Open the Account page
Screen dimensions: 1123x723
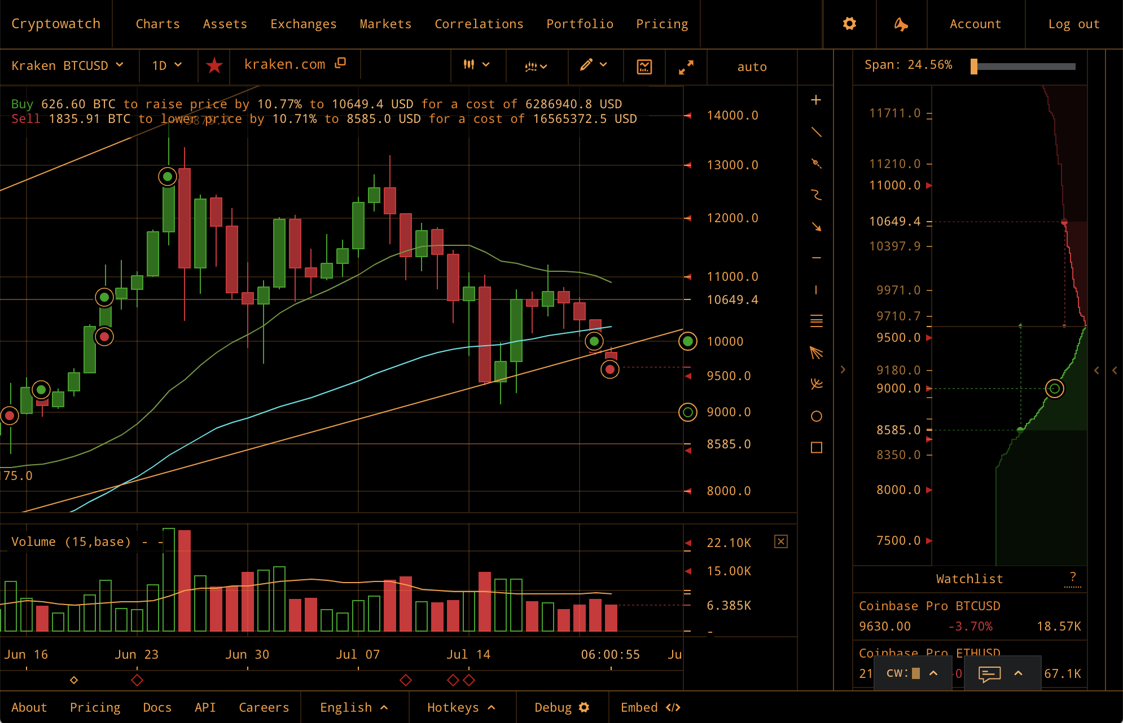(975, 24)
